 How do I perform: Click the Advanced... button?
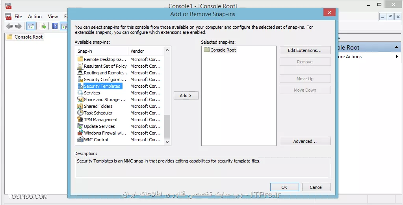tap(305, 141)
